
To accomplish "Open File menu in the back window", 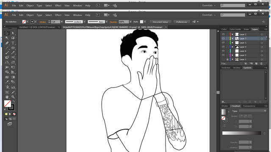I will [14, 5].
